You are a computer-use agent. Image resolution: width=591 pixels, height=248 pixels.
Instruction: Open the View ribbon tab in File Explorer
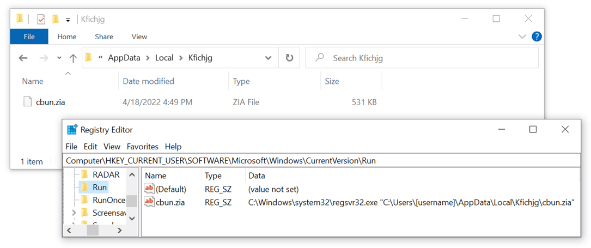point(139,37)
